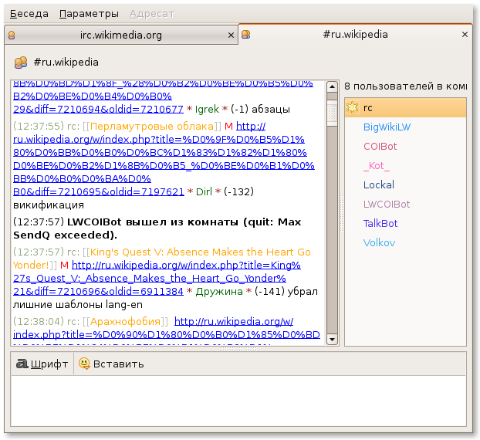Click the (12:38:04) timestamp

click(39, 321)
